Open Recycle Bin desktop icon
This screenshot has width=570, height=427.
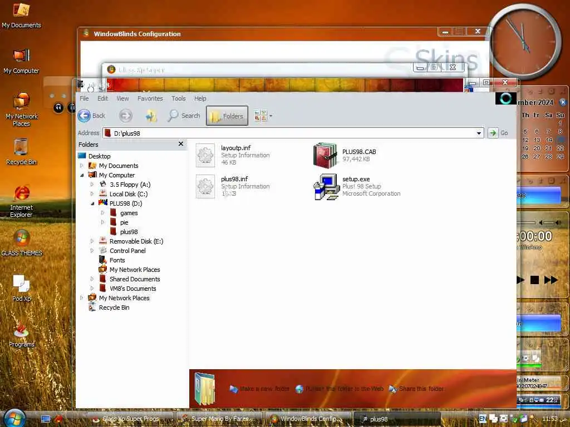click(21, 152)
